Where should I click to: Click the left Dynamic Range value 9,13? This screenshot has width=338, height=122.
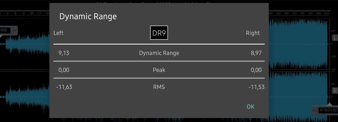click(64, 53)
